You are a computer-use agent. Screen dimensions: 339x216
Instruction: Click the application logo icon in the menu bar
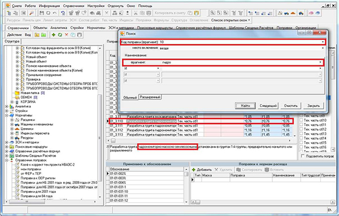8,6
